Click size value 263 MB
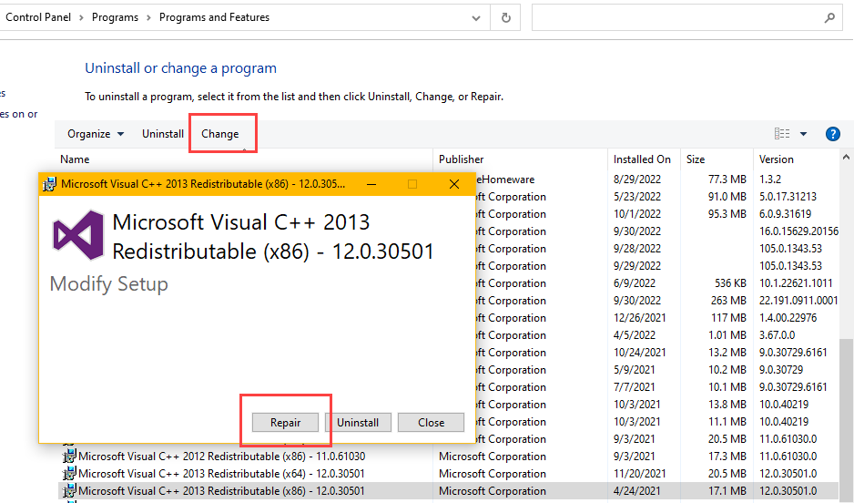854x503 pixels. pos(728,301)
